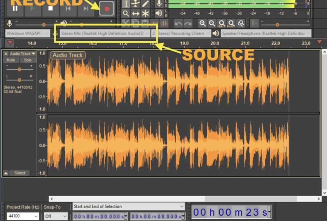Mute the Audio Track
327x221 pixels.
coord(11,60)
